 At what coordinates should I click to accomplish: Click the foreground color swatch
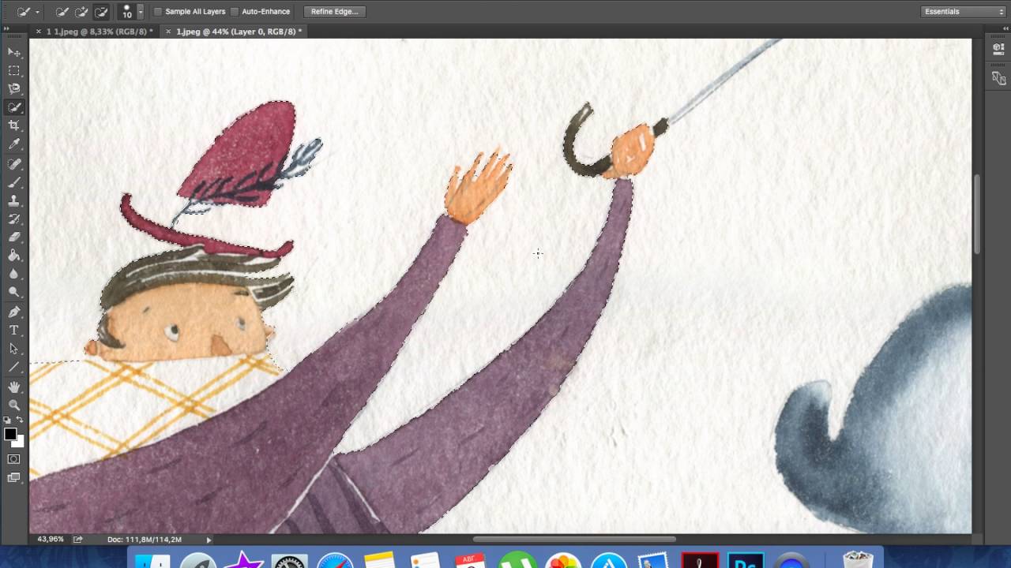10,434
